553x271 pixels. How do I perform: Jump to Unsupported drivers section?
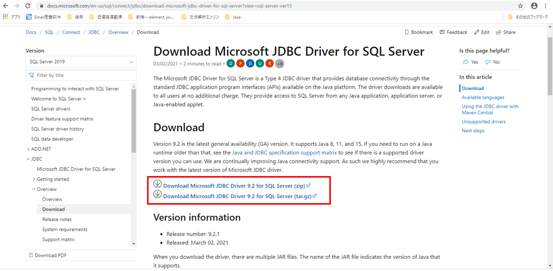(x=484, y=121)
